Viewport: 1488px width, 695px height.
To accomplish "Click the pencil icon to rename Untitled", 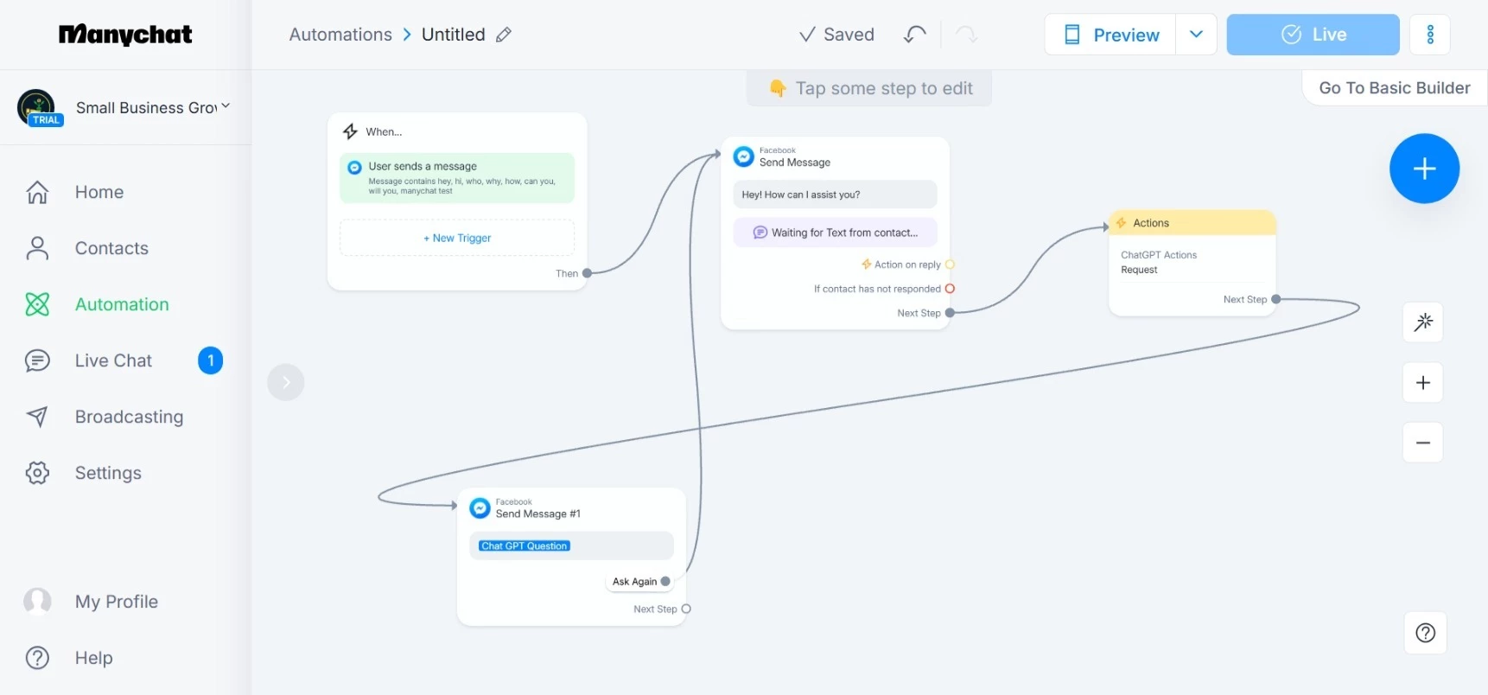I will tap(504, 35).
